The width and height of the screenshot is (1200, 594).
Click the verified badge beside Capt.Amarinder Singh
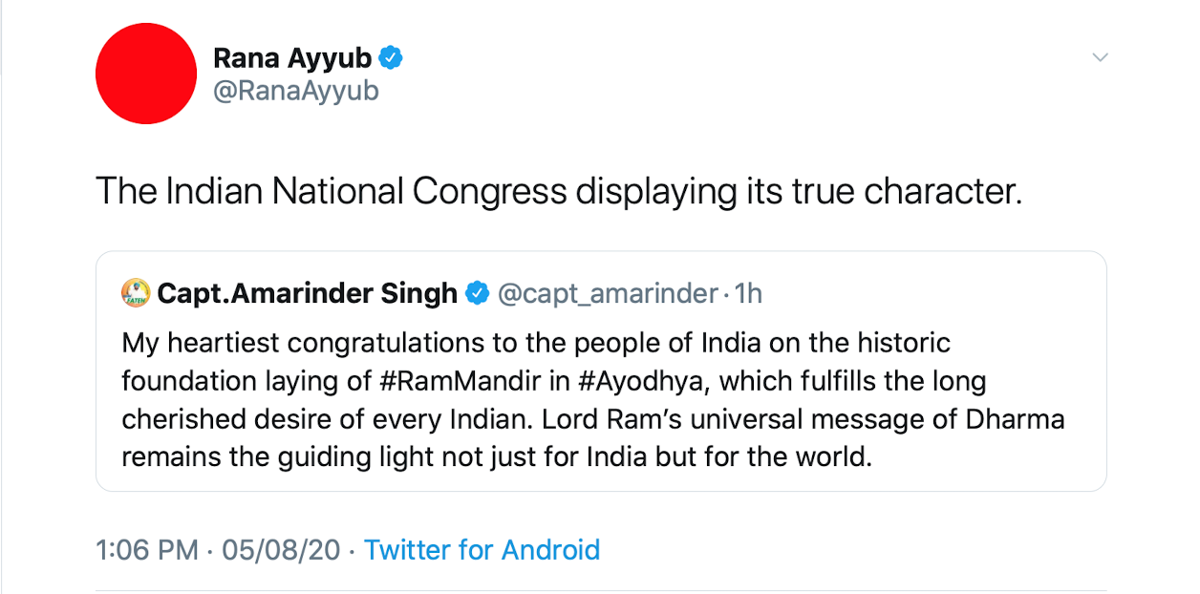(x=477, y=293)
